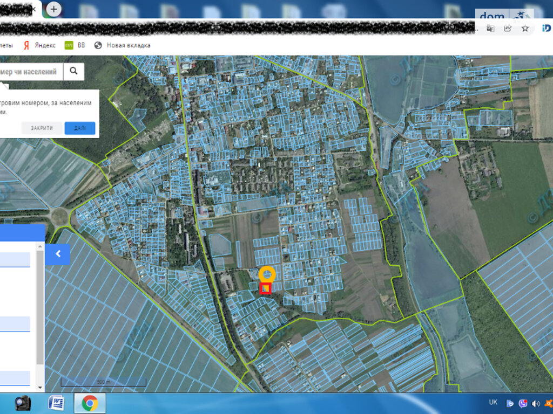Select the red-highlighted land parcel
This screenshot has width=553, height=414.
tap(265, 289)
